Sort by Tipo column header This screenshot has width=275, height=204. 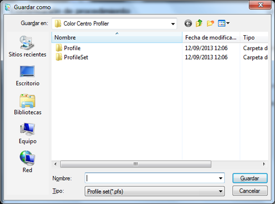(254, 37)
